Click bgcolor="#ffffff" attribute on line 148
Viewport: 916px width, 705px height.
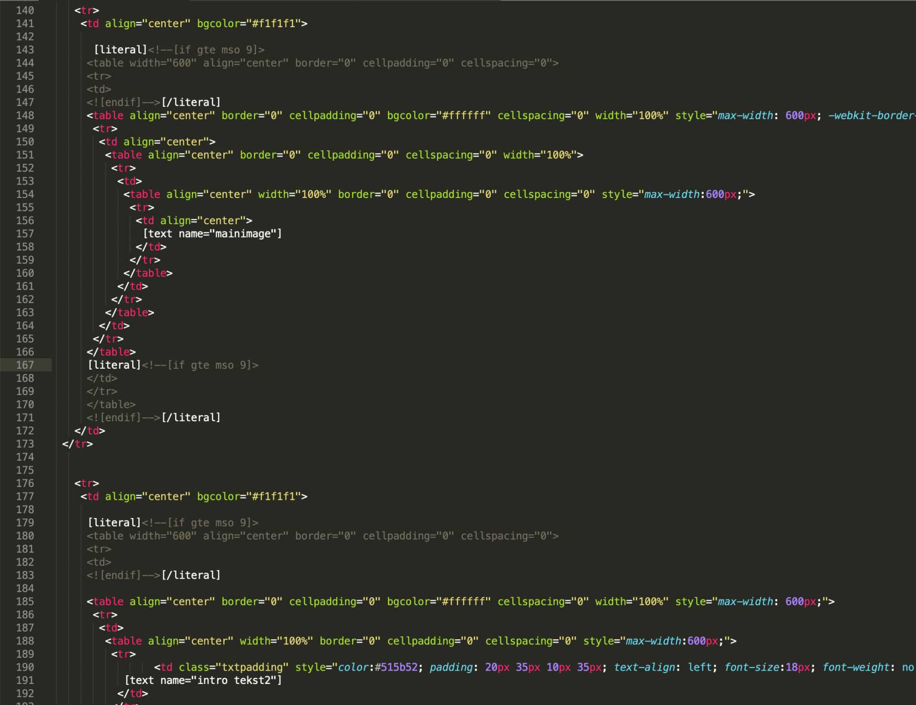(438, 115)
